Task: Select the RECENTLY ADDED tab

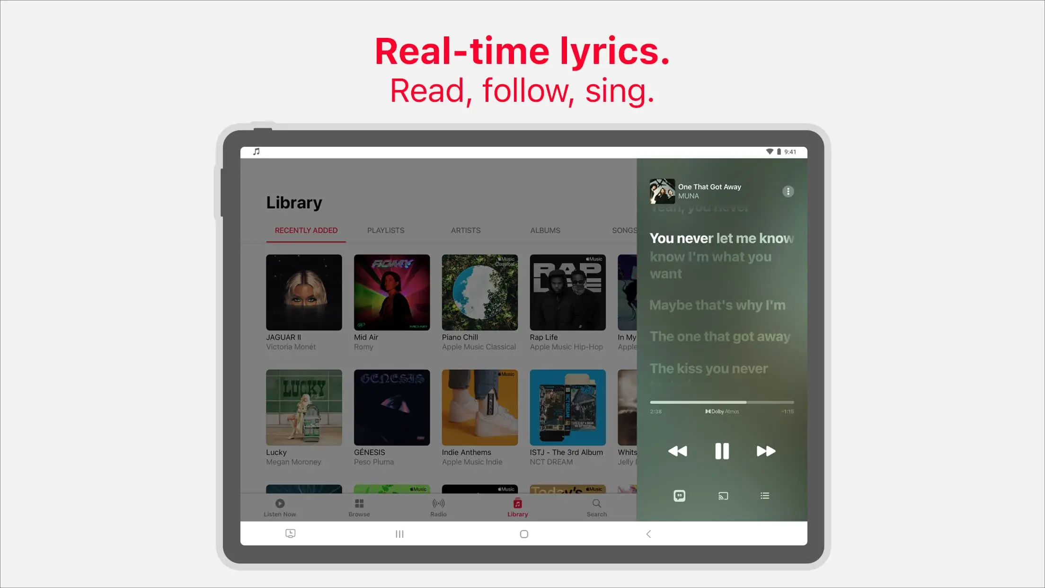Action: click(306, 231)
